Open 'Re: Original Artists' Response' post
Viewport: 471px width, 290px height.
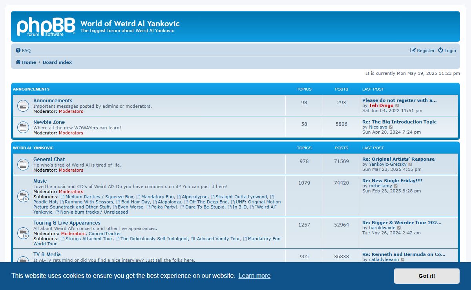(x=398, y=159)
